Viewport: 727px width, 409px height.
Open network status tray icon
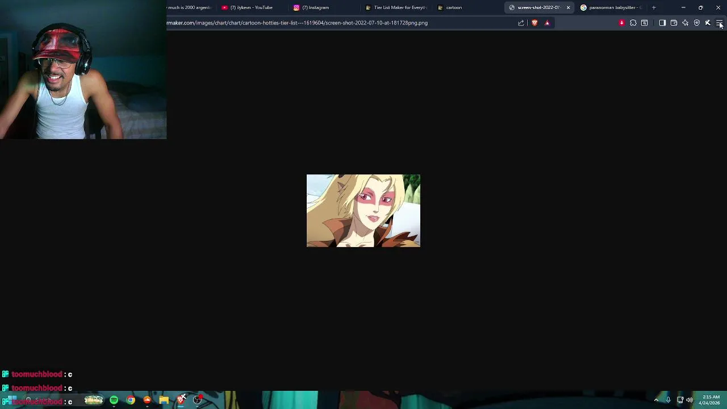(x=680, y=400)
